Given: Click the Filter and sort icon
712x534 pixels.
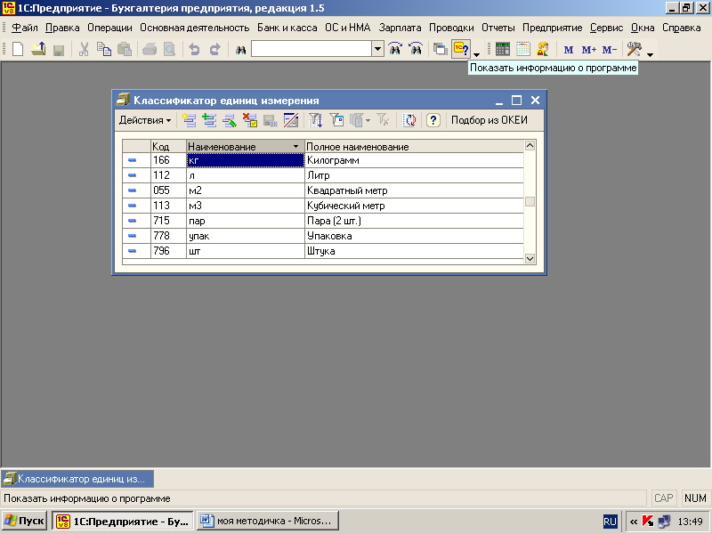Looking at the screenshot, I should (x=316, y=120).
